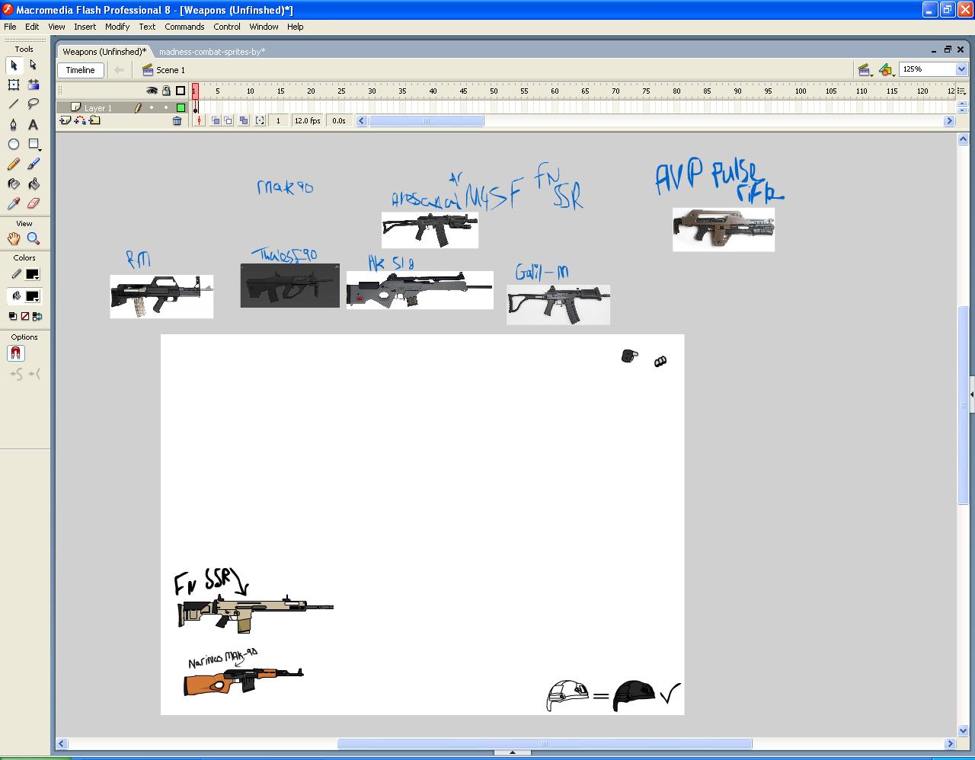
Task: Choose the Gradient Transform tool
Action: [x=34, y=85]
